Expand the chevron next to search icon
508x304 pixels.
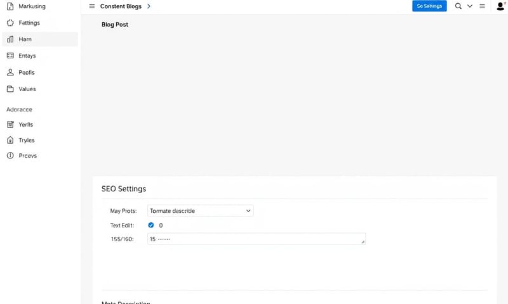point(470,6)
